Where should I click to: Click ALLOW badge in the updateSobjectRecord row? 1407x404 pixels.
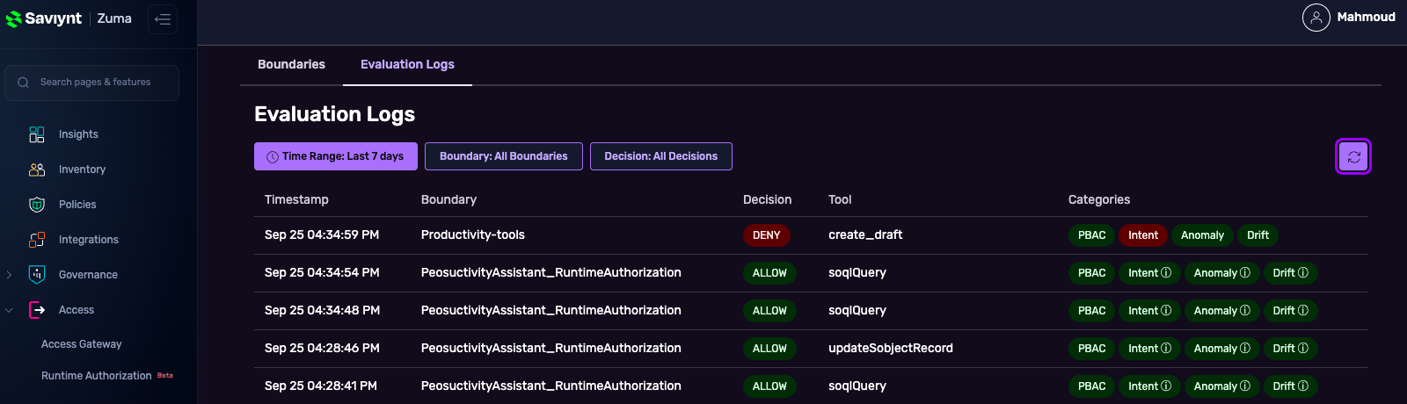tap(769, 349)
